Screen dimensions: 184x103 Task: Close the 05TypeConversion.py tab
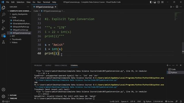pos(55,7)
